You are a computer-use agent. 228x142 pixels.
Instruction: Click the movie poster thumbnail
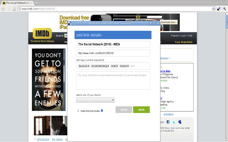49,80
